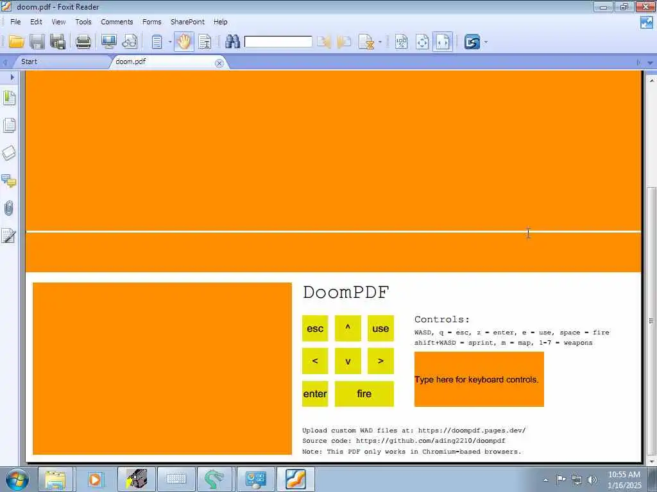This screenshot has height=492, width=657.
Task: Click the Fit Width icon
Action: click(x=443, y=42)
